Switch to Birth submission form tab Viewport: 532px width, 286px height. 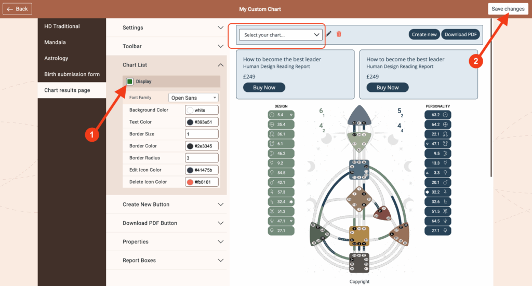coord(72,74)
